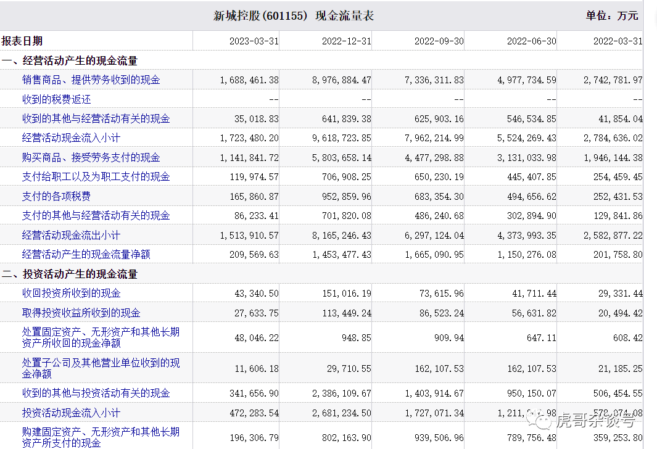
Task: Select the value 1,688,461.38
Action: (249, 80)
